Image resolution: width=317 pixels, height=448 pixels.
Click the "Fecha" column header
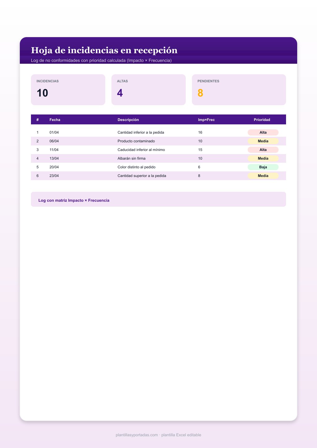click(55, 120)
